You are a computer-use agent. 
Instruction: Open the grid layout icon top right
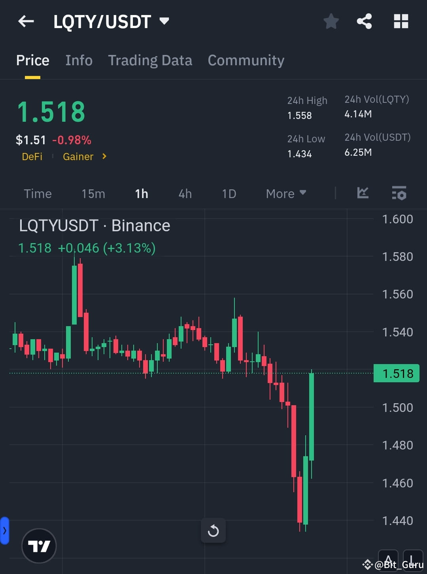401,22
